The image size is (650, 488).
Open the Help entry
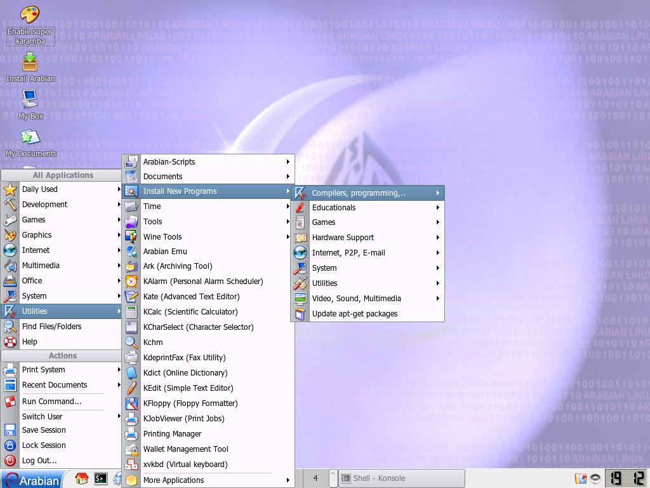click(62, 342)
